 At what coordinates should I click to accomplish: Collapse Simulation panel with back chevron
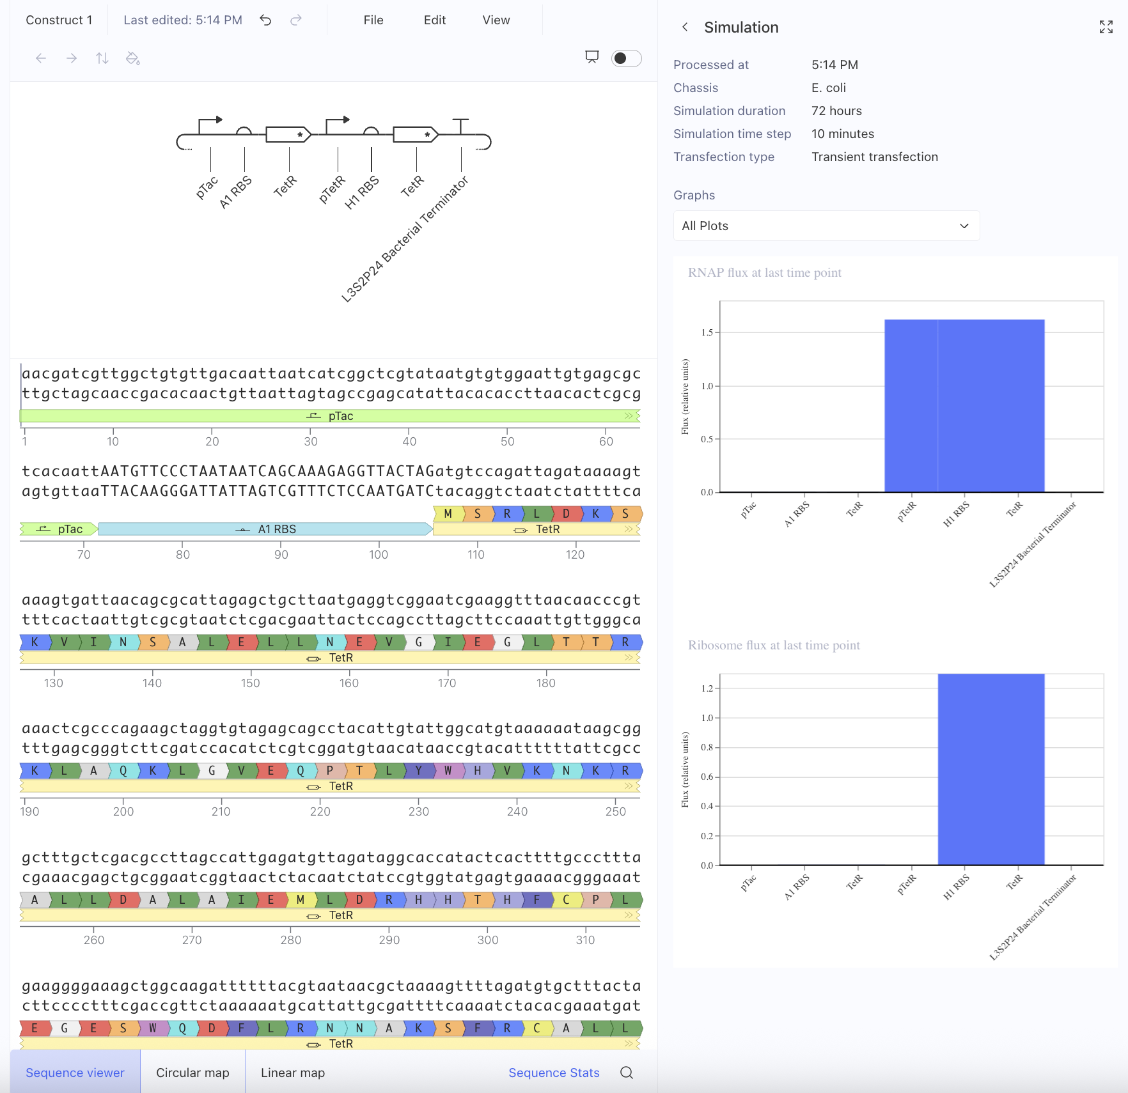(685, 27)
